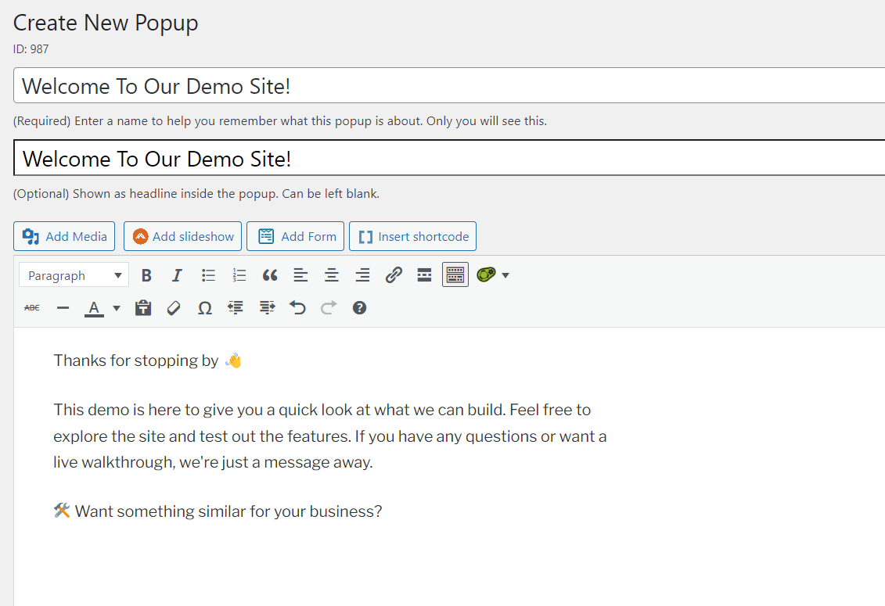Insert a numbered list

point(239,275)
